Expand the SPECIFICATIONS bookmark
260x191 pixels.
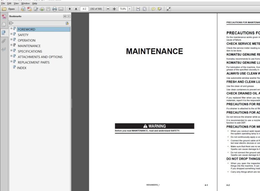[11, 50]
